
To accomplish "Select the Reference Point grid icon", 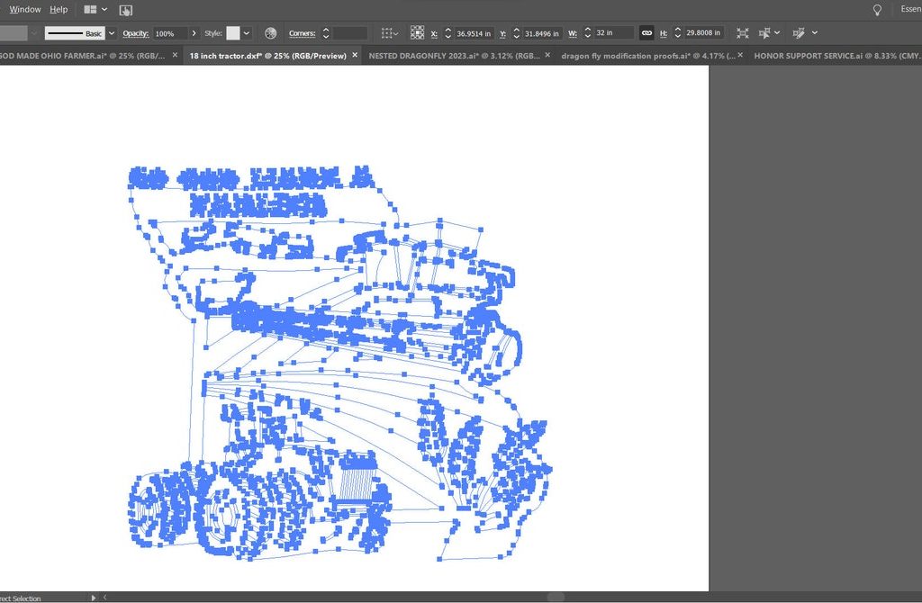I will click(417, 33).
